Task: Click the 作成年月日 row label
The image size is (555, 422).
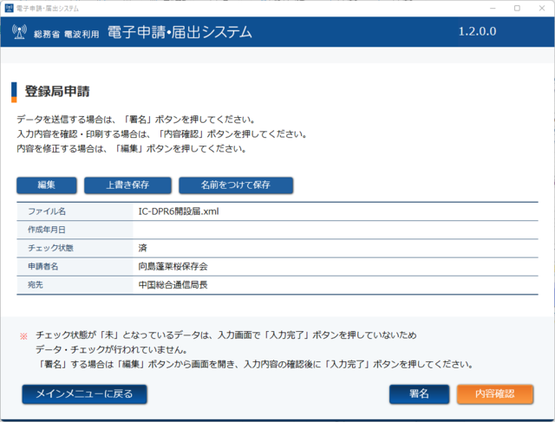Action: pos(47,230)
